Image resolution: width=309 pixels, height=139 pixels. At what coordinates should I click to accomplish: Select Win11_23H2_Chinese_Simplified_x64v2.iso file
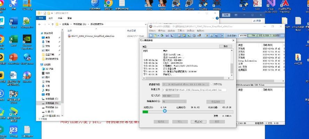coord(91,36)
